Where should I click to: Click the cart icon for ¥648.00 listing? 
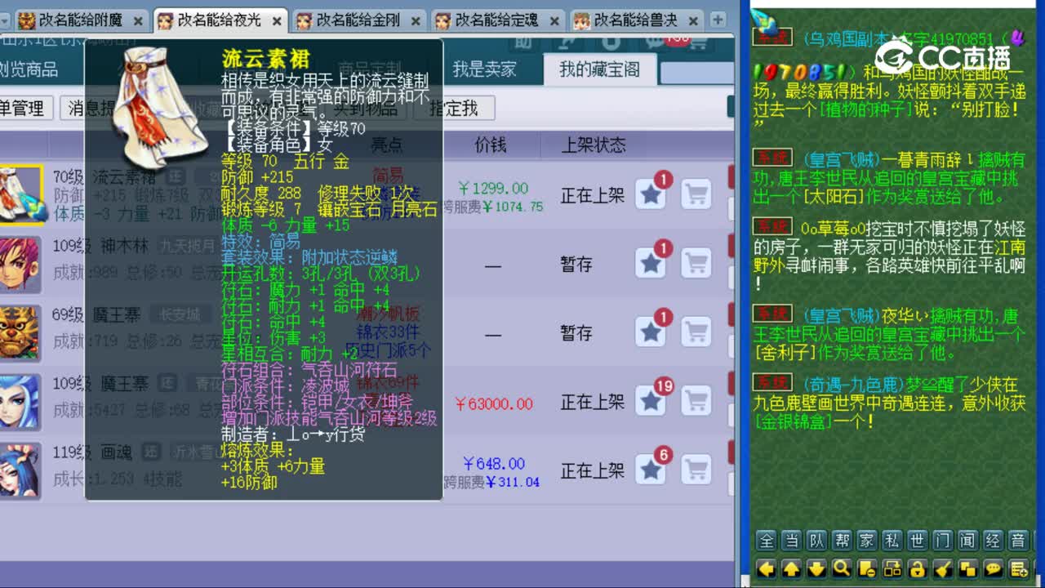696,470
